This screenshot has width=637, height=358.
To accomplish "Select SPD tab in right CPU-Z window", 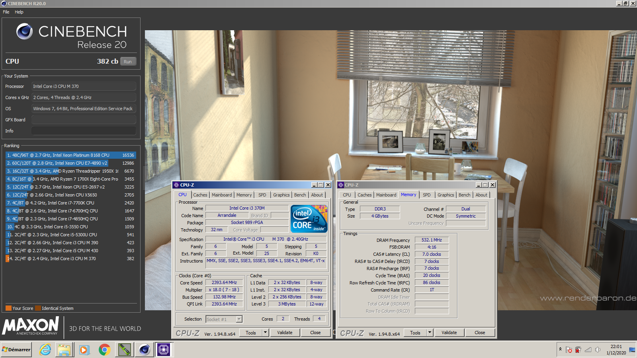I will pyautogui.click(x=427, y=195).
